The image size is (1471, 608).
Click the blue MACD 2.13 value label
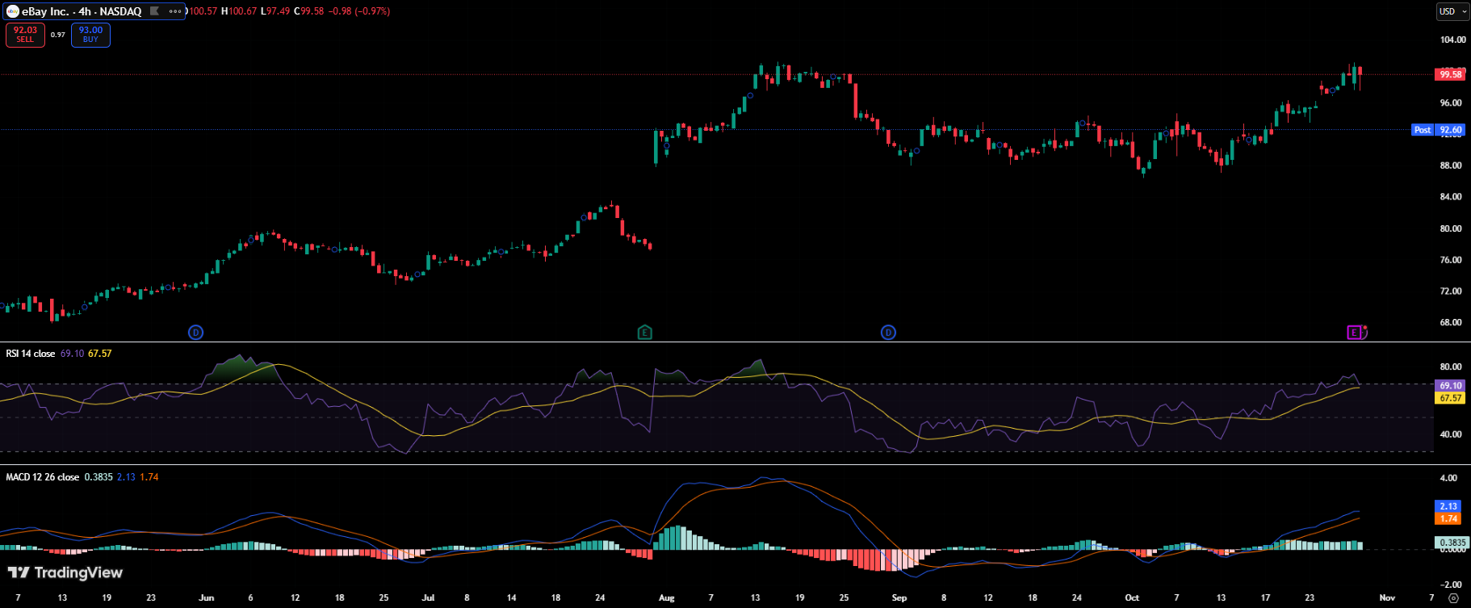click(x=1448, y=506)
